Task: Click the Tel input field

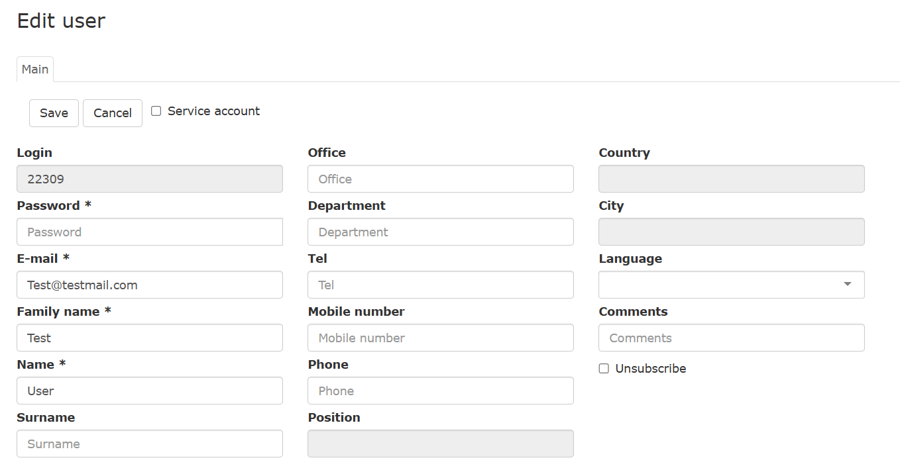Action: pyautogui.click(x=440, y=285)
